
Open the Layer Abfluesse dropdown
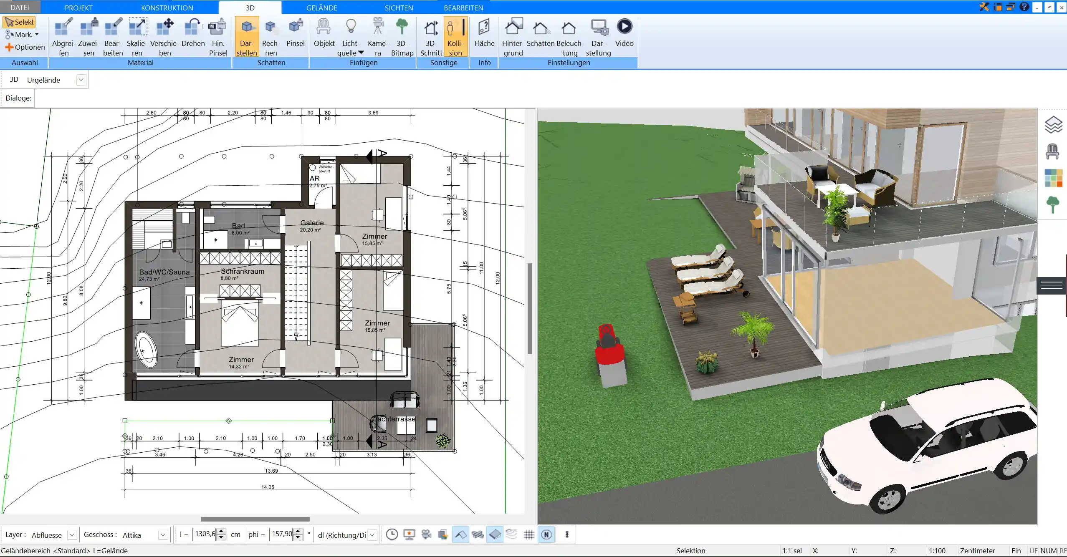click(x=72, y=534)
